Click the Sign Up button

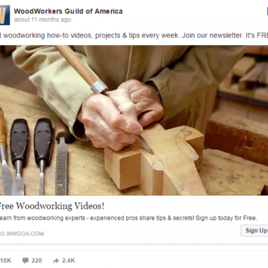click(254, 230)
